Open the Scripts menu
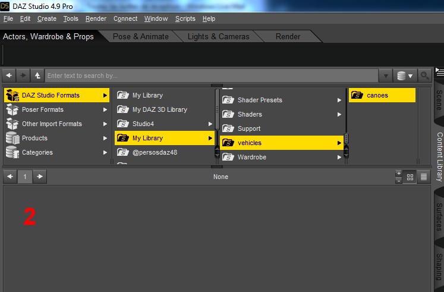The height and width of the screenshot is (292, 444). coord(185,18)
